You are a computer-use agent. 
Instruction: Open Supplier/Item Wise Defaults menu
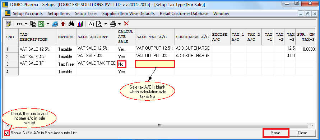click(x=129, y=14)
